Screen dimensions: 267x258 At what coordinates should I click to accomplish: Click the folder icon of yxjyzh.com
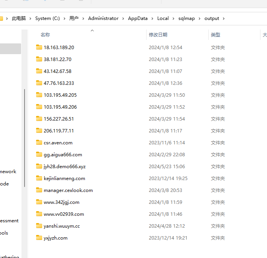pos(39,238)
